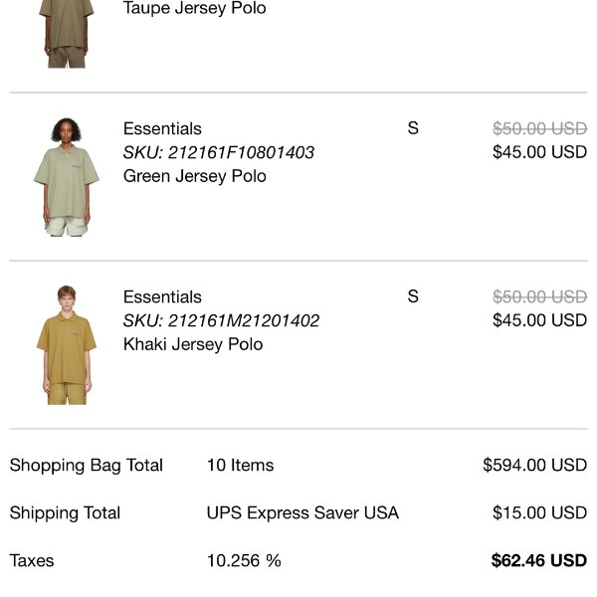Open the Green Jersey Polo product image
Viewport: 597px width, 597px height.
click(x=67, y=177)
